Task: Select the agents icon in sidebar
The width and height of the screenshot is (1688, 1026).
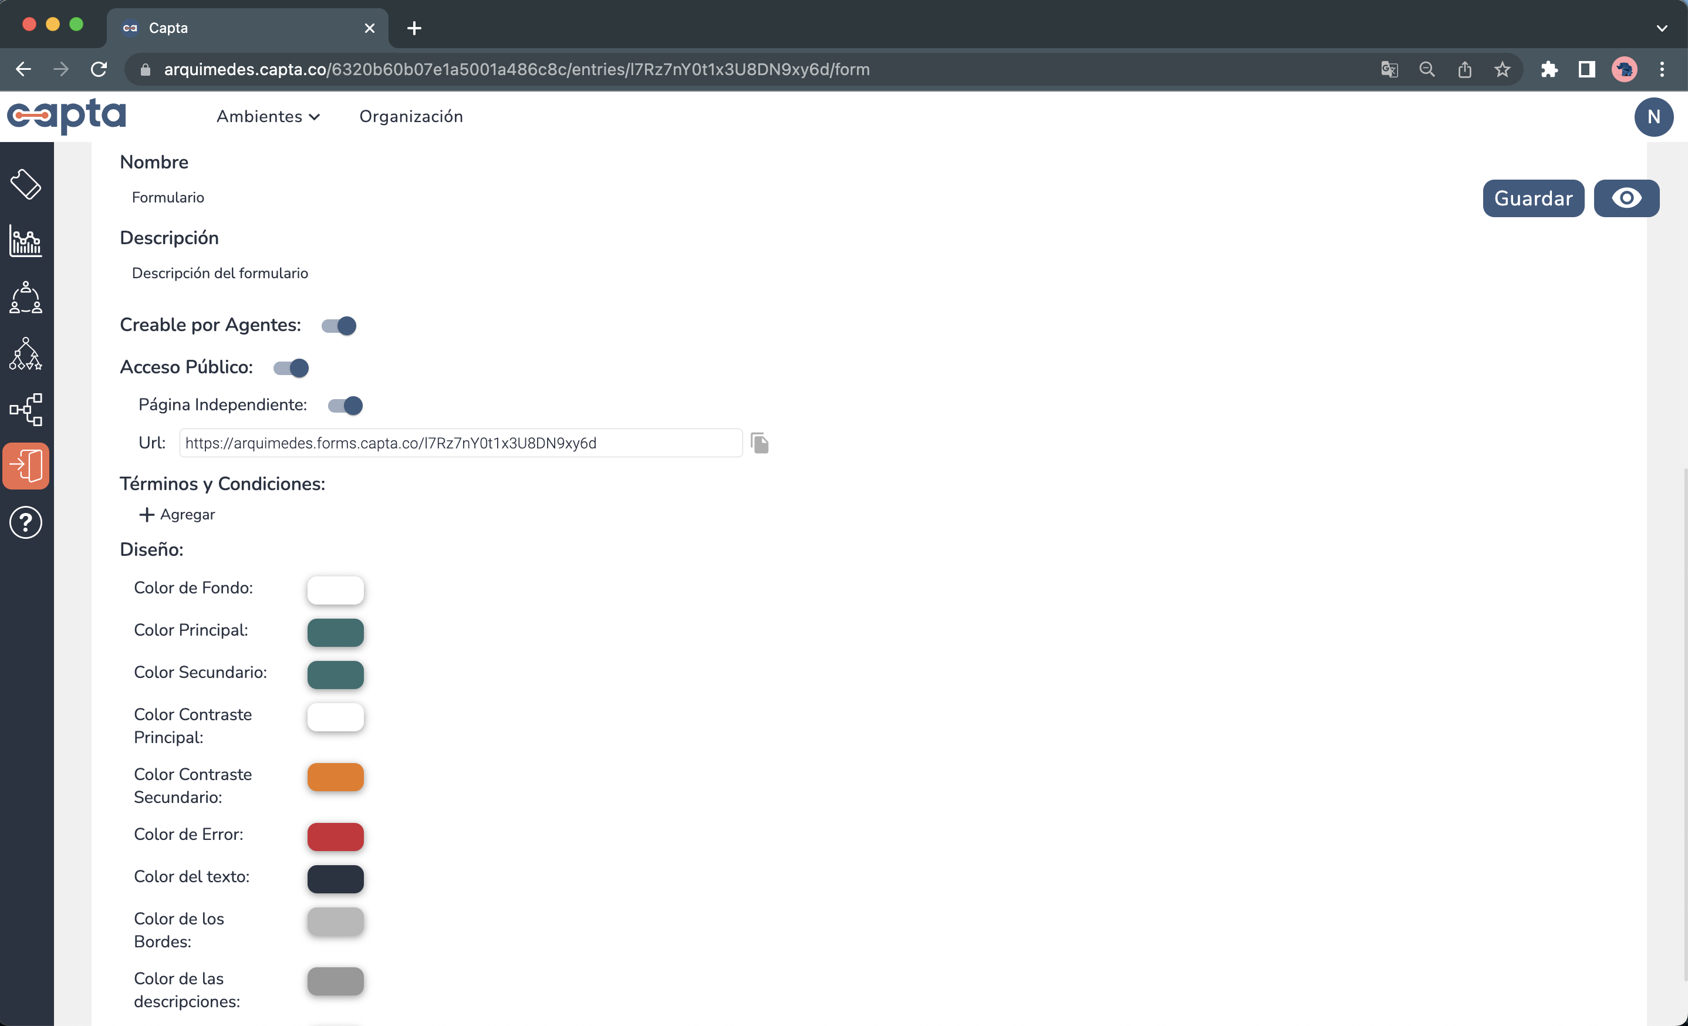Action: pos(25,298)
